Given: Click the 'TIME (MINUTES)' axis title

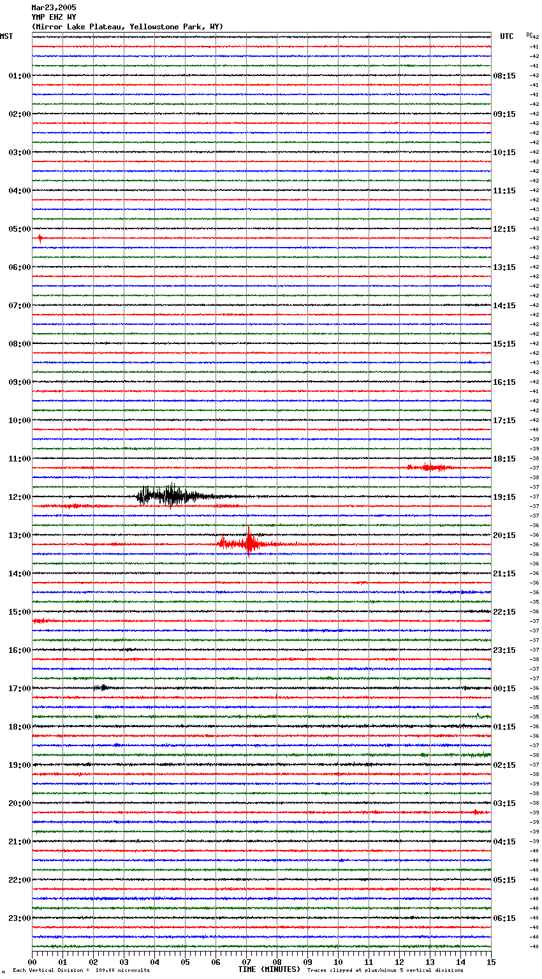Looking at the screenshot, I should (x=269, y=969).
